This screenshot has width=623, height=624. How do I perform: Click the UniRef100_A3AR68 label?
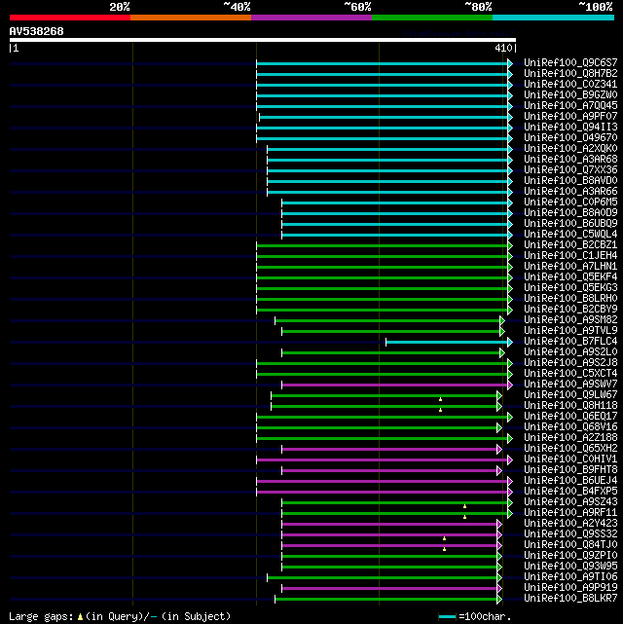coord(570,160)
